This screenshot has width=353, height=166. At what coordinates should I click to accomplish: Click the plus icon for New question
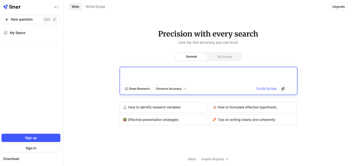pos(7,20)
